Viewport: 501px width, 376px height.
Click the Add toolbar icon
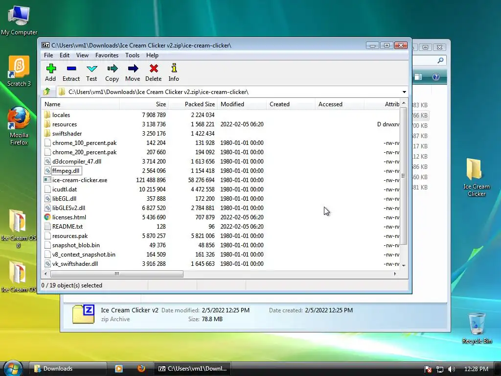[50, 72]
